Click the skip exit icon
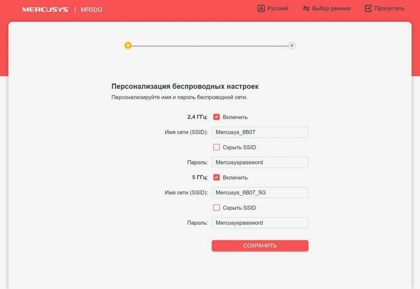This screenshot has width=420, height=289. click(x=368, y=8)
